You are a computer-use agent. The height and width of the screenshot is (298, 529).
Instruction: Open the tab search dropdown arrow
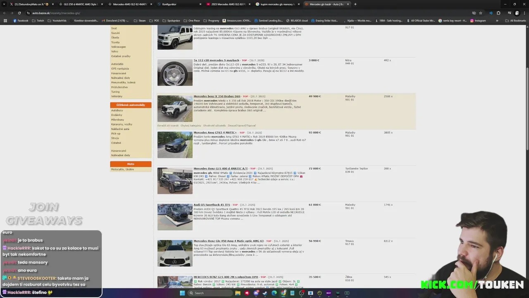[x=5, y=4]
